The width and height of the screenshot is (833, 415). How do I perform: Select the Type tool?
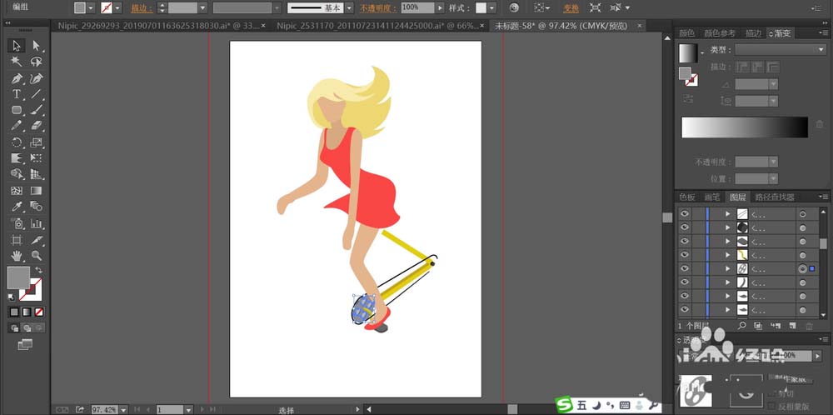coord(17,94)
